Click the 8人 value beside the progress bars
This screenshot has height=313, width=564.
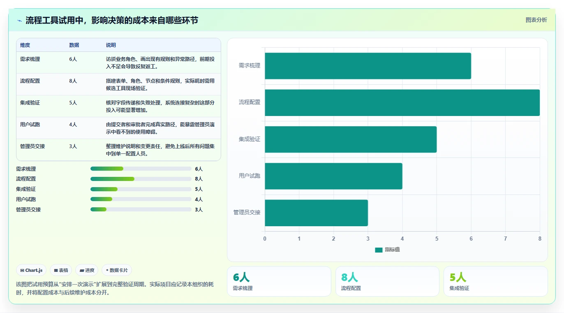(199, 179)
